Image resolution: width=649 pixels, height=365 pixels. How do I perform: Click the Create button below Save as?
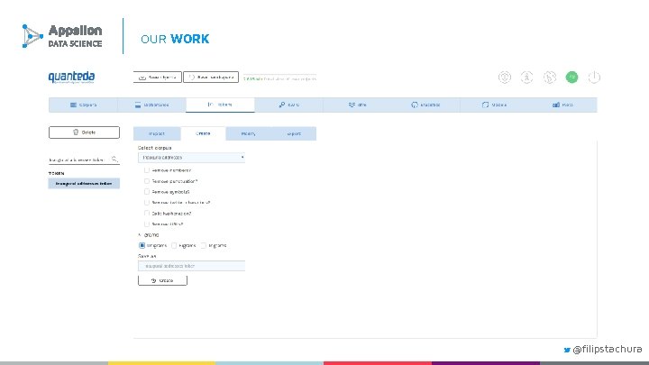click(x=162, y=280)
